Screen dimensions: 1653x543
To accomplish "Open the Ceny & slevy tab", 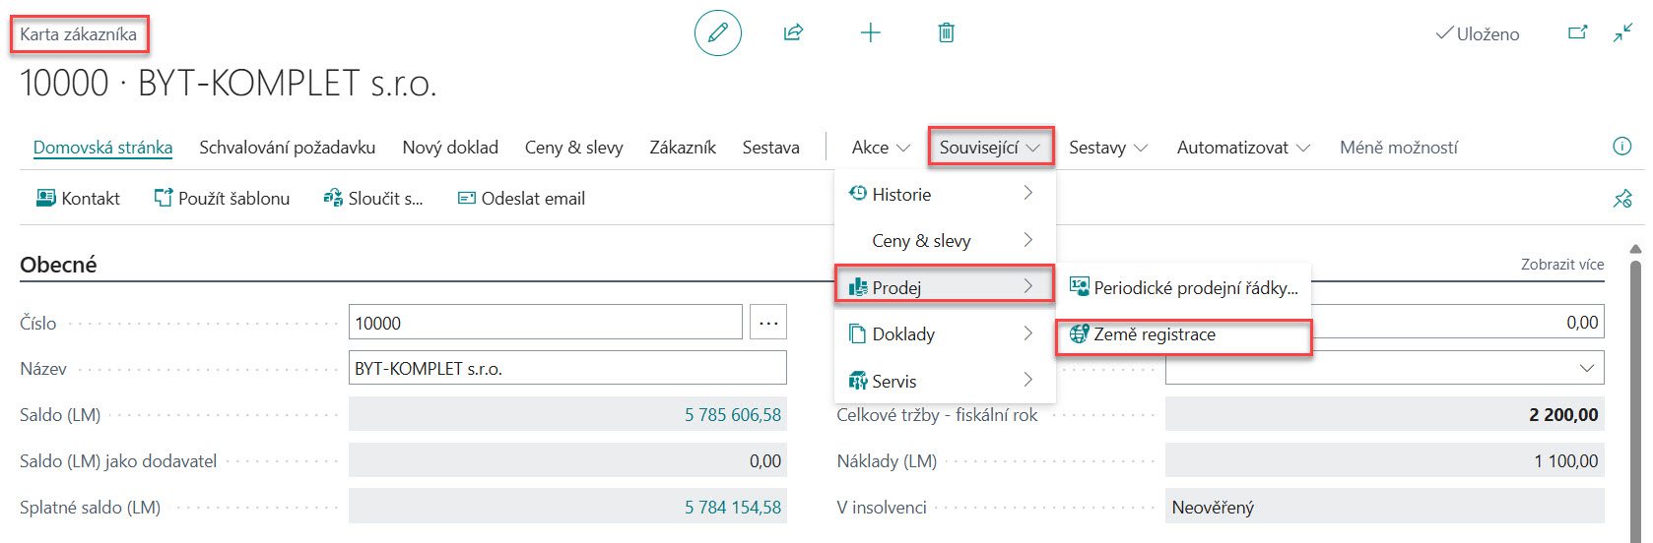I will (x=574, y=148).
